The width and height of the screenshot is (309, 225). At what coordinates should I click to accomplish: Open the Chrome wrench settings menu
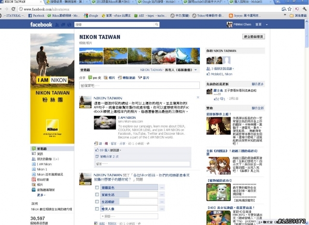click(305, 9)
